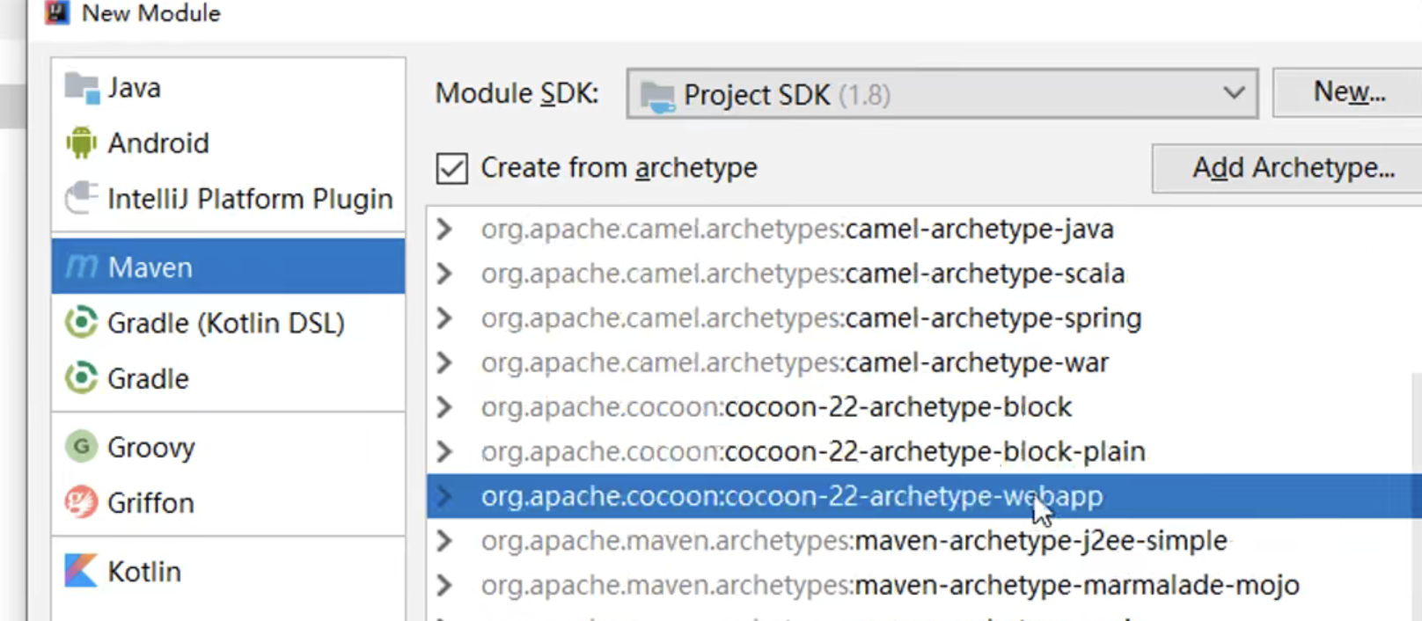The image size is (1422, 621).
Task: Click the New... SDK button
Action: point(1348,92)
